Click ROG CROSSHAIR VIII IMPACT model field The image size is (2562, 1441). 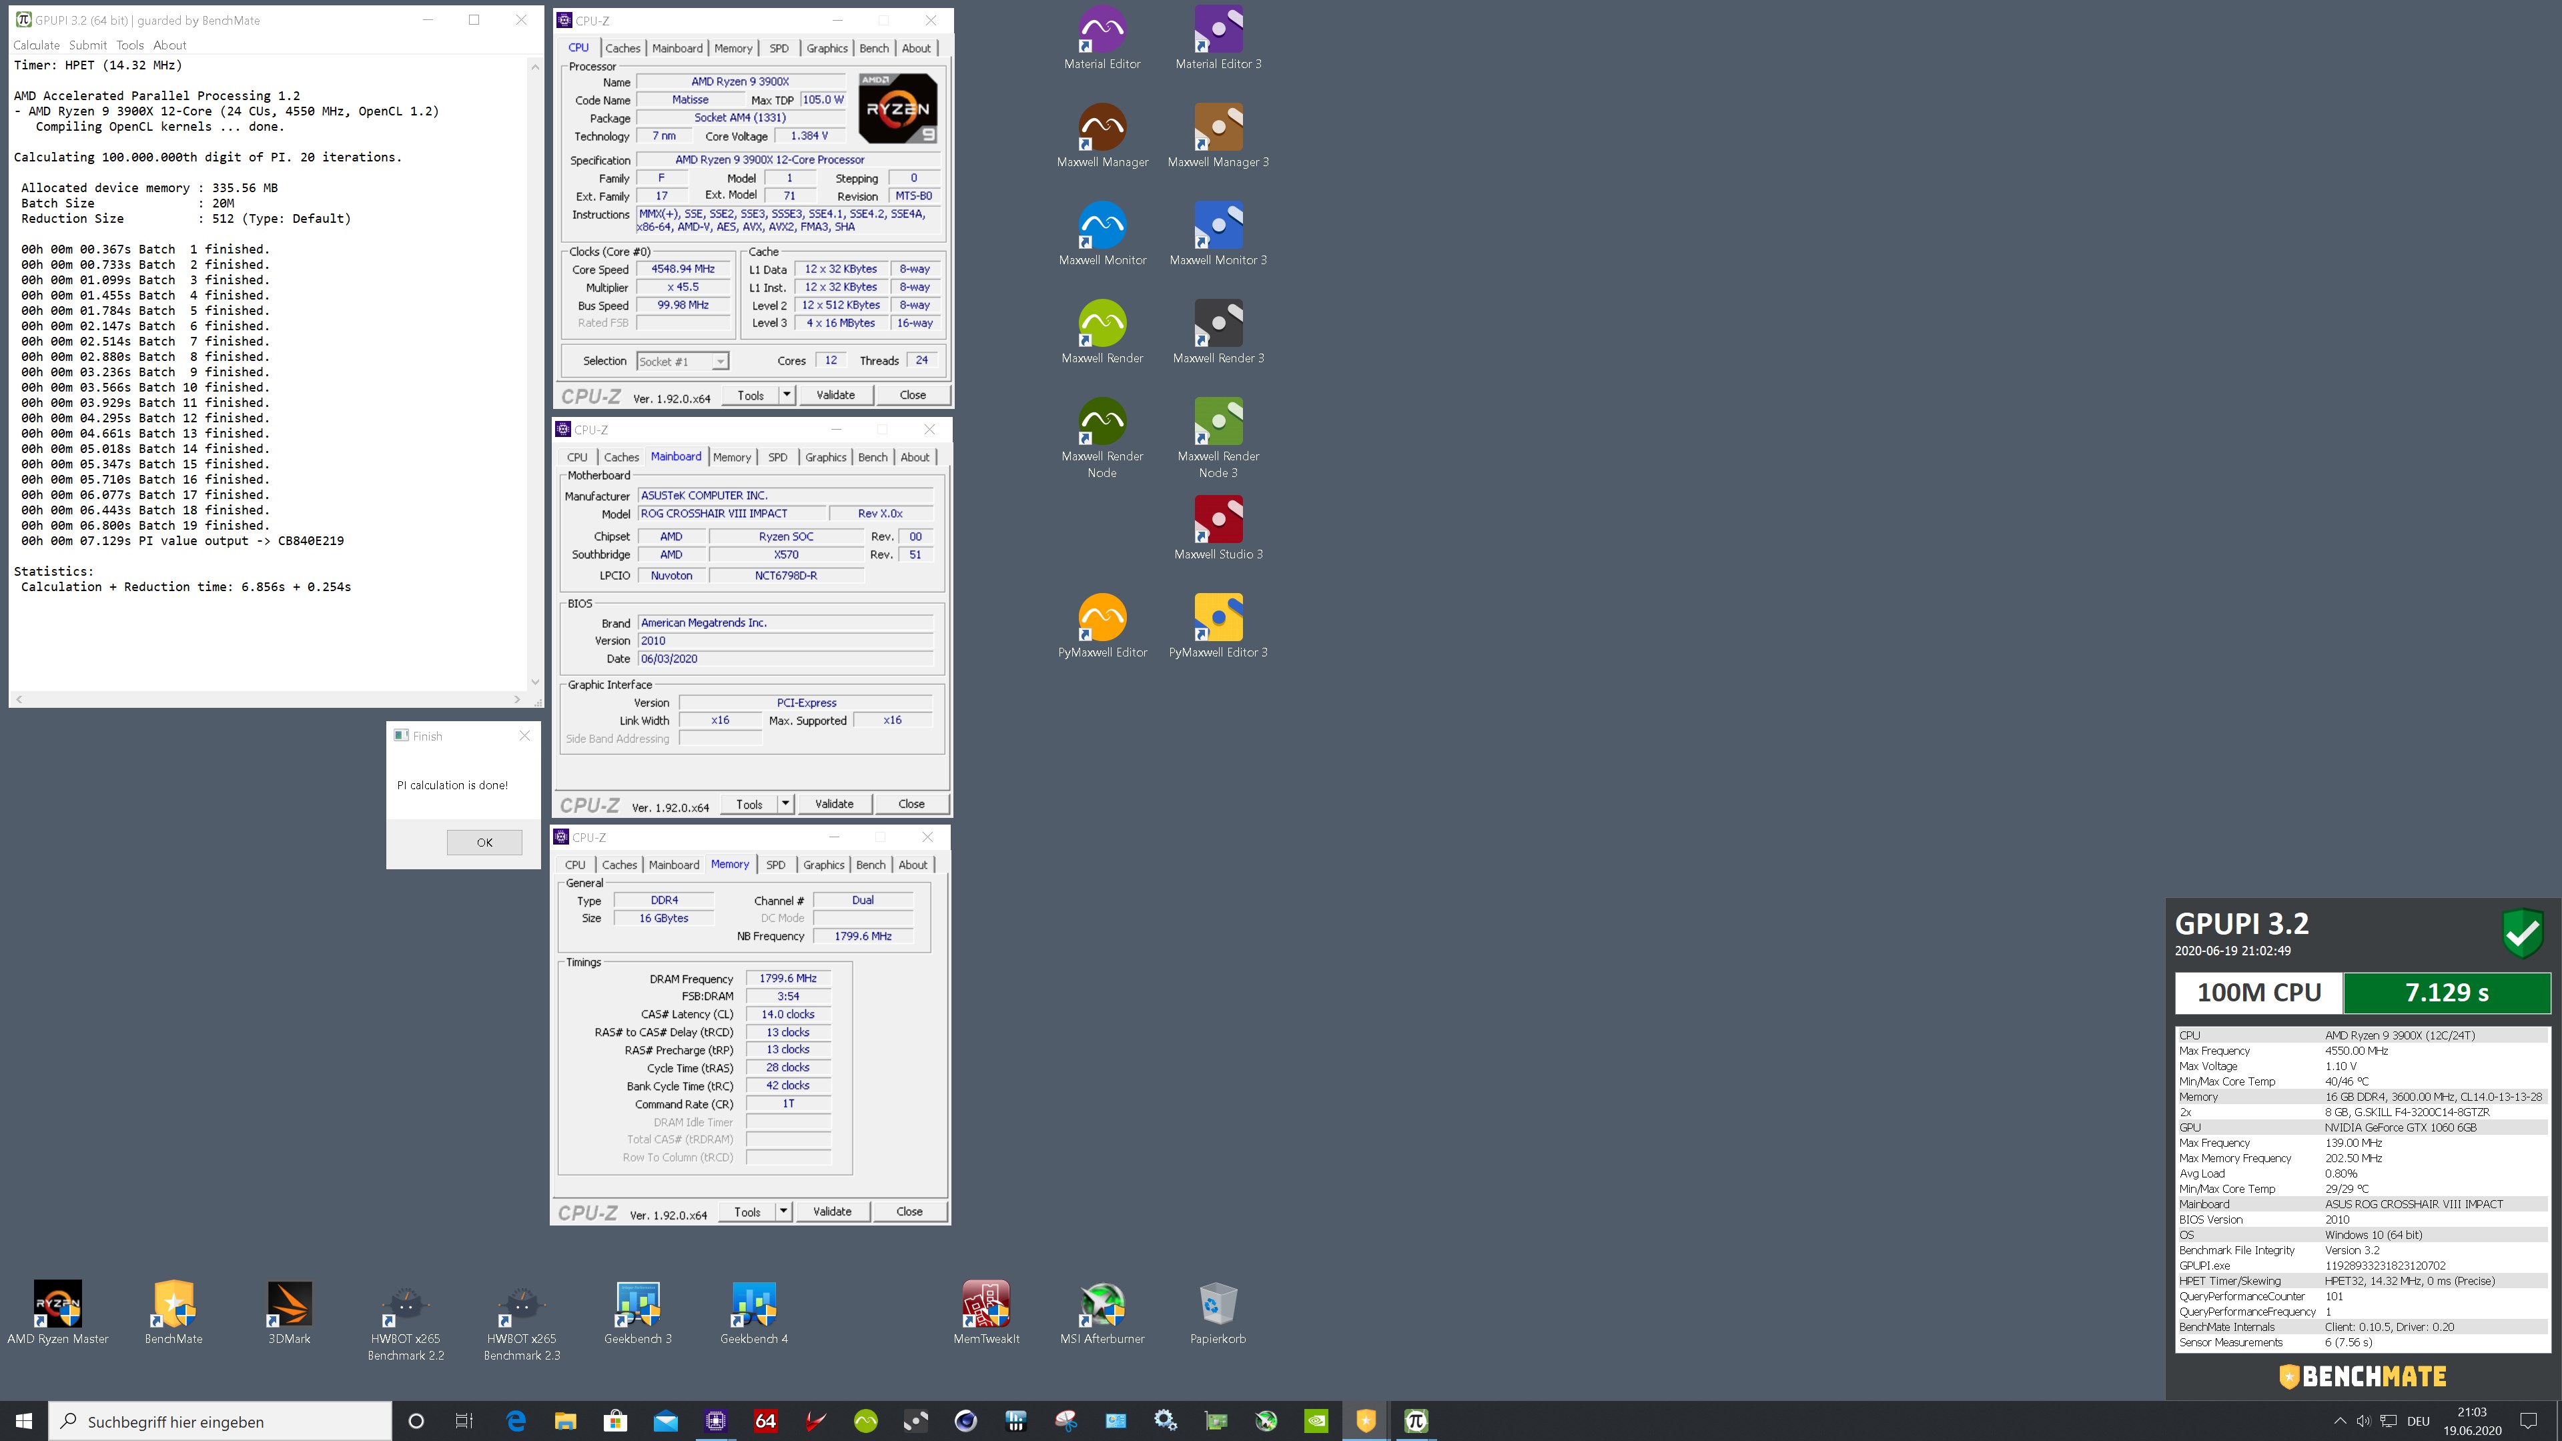[732, 513]
